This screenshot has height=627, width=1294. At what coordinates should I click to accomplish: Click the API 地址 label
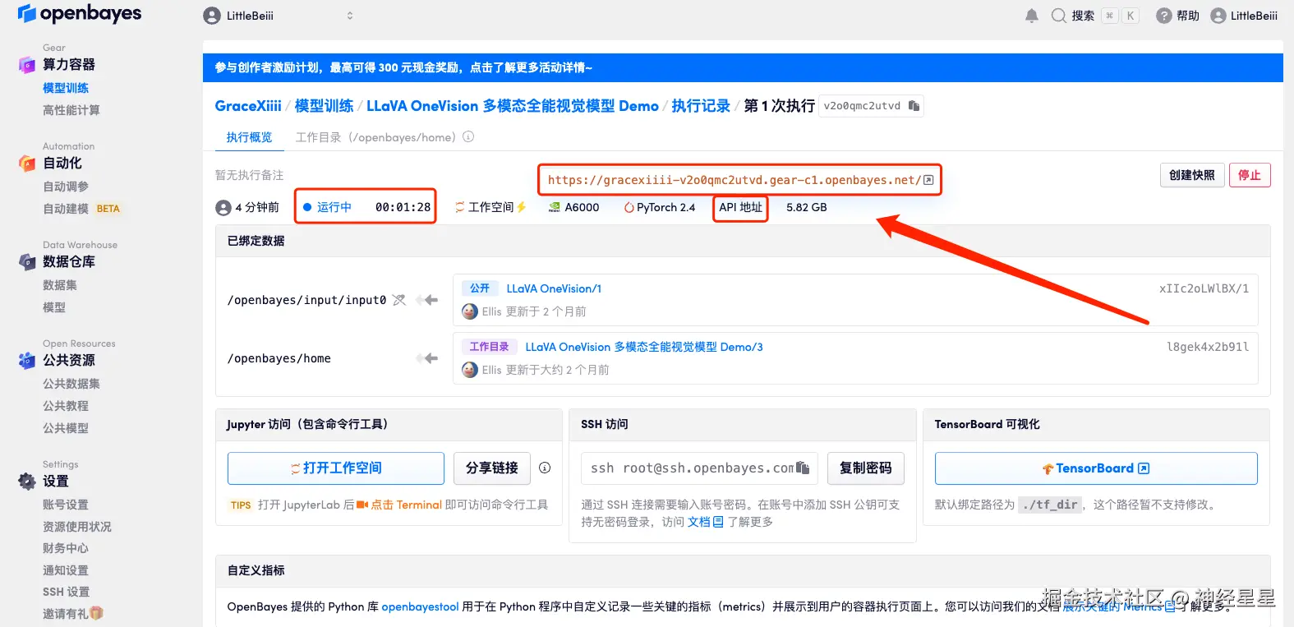[740, 207]
